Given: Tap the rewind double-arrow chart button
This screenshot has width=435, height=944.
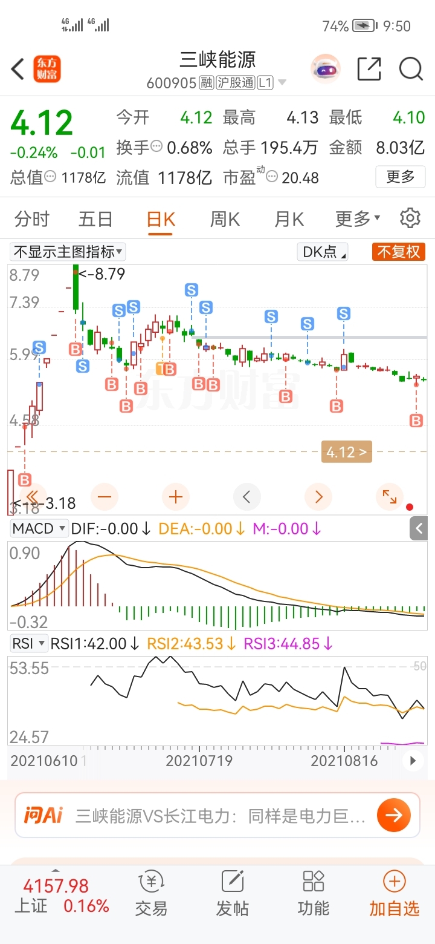Looking at the screenshot, I should (x=33, y=497).
